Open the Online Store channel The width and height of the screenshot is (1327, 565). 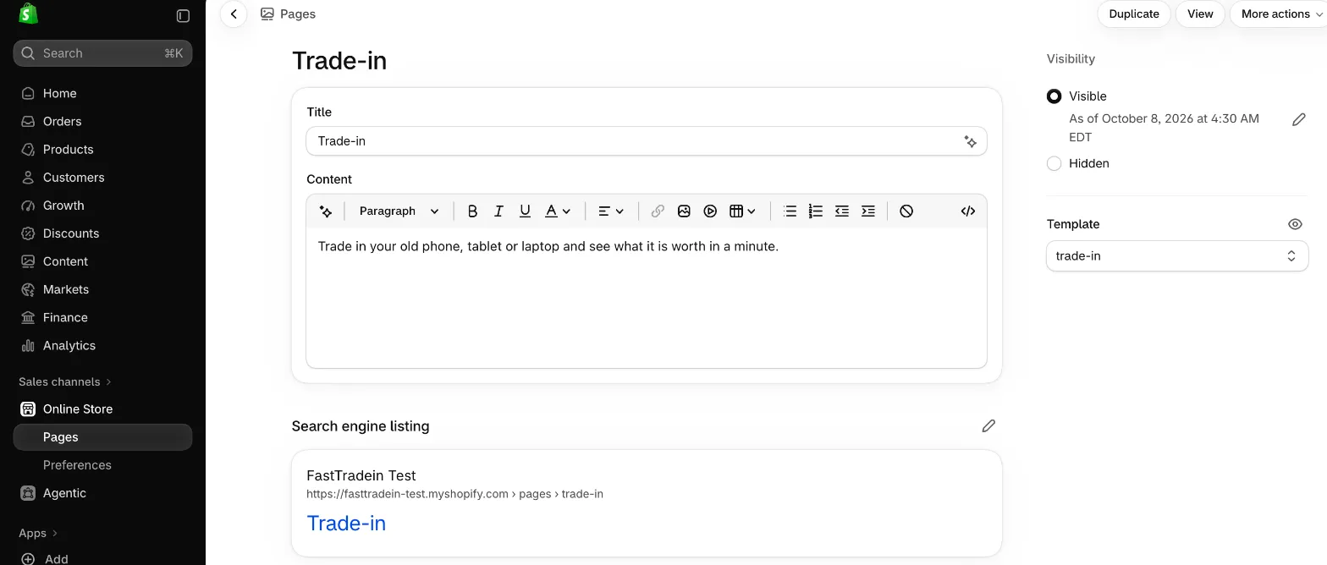pyautogui.click(x=102, y=409)
